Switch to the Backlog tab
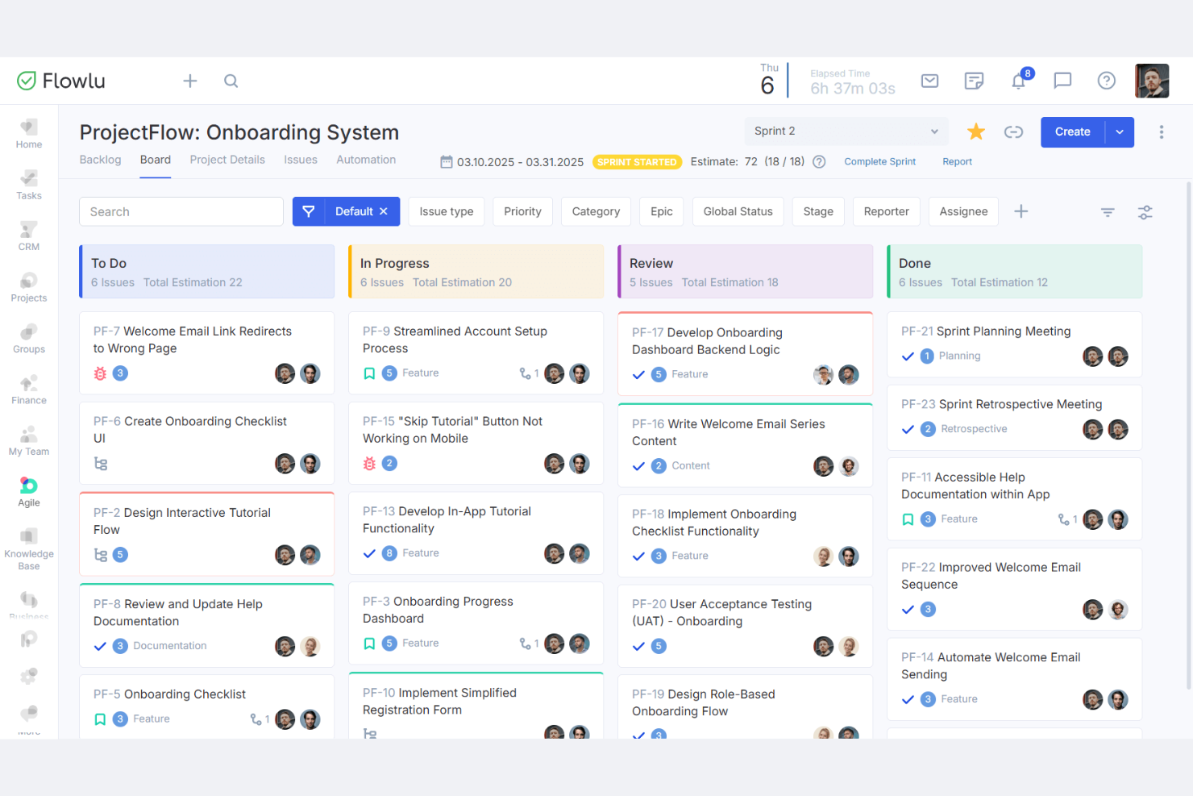The width and height of the screenshot is (1193, 796). click(x=101, y=160)
